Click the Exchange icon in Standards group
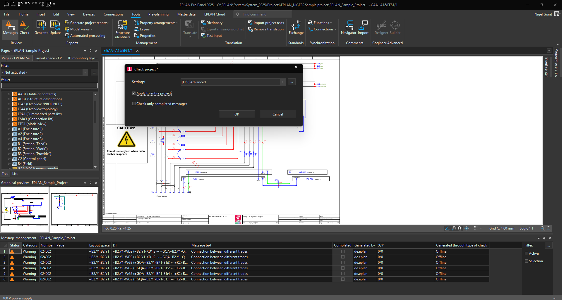This screenshot has width=562, height=300. click(x=296, y=28)
